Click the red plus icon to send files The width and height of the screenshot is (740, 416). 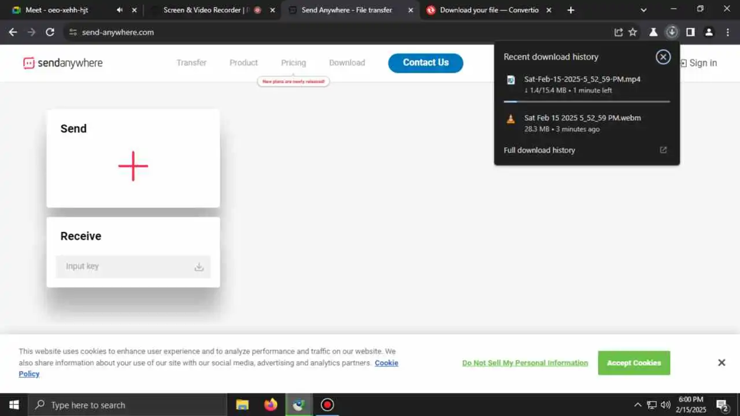point(133,166)
